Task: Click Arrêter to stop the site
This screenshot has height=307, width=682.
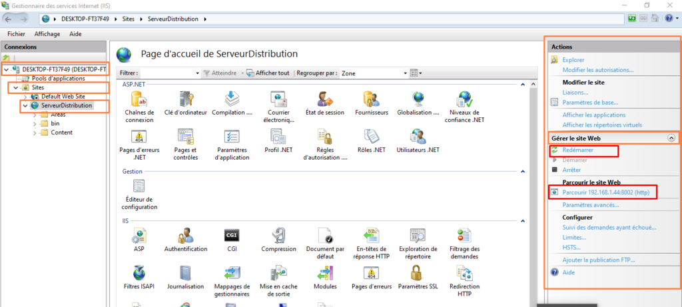Action: 571,170
